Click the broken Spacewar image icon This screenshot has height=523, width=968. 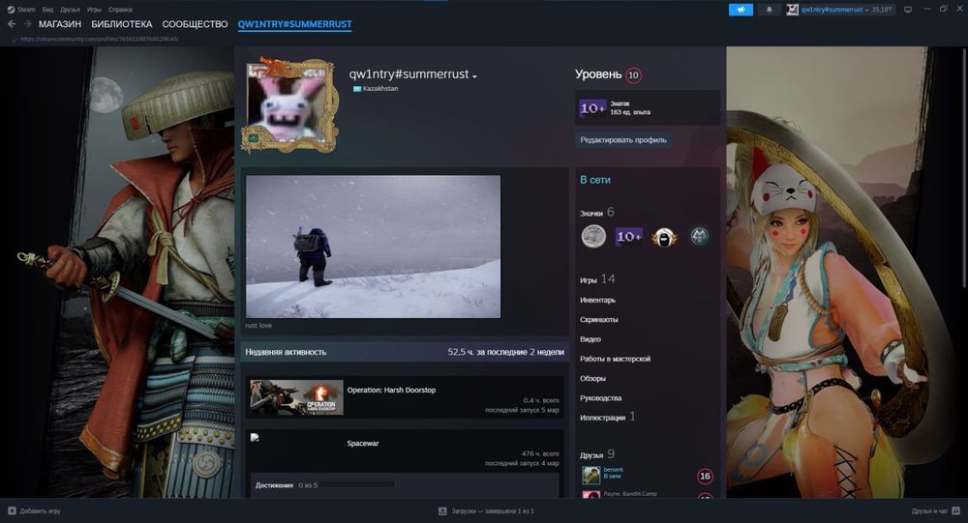(x=255, y=437)
